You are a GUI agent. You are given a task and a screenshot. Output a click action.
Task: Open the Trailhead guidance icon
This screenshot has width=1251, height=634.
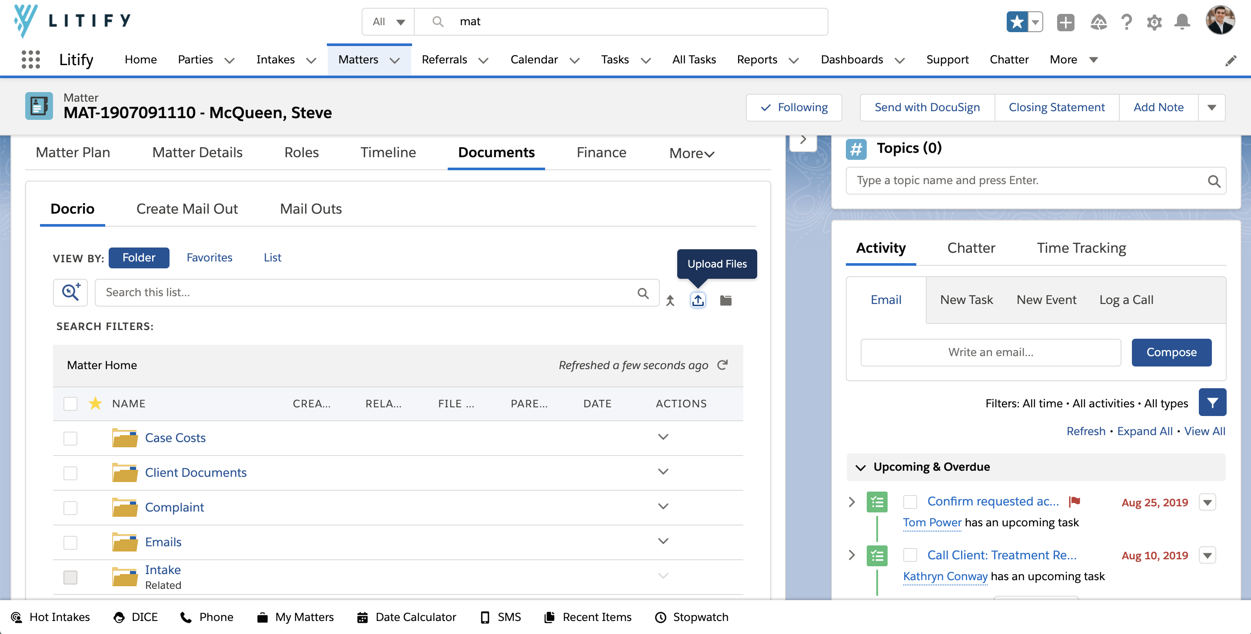coord(1098,22)
